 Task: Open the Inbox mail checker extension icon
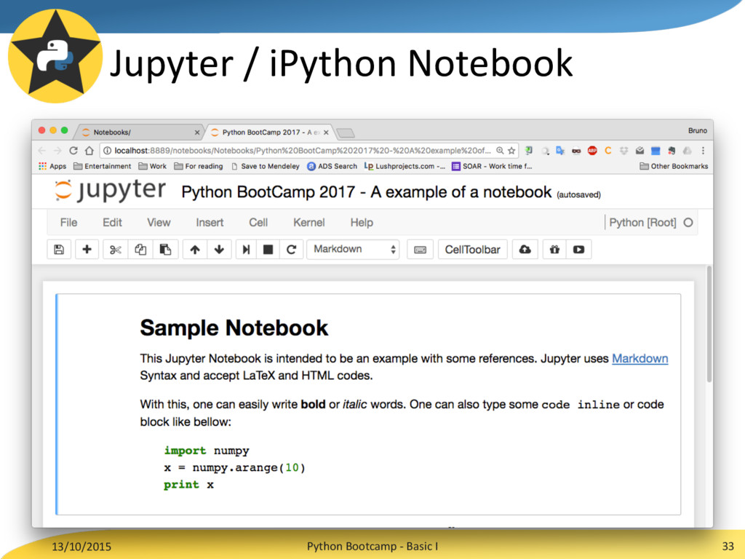click(640, 151)
